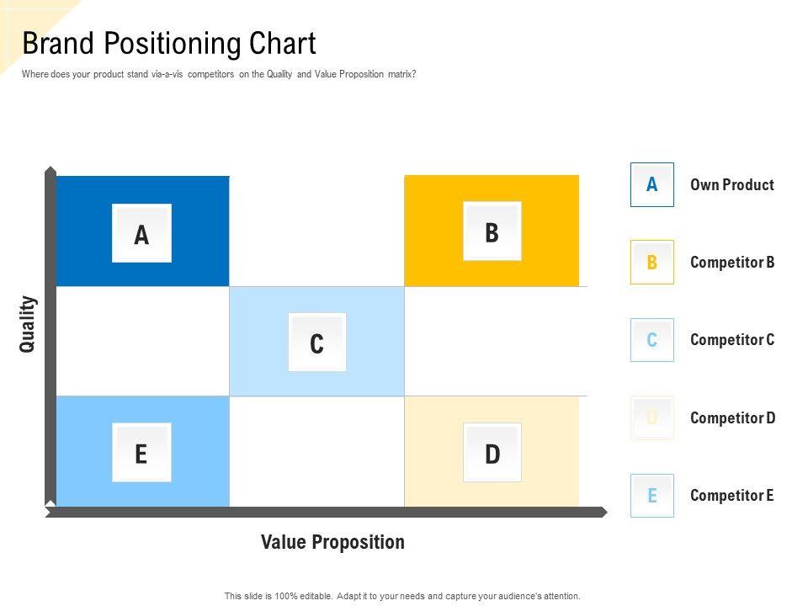Click the A badge in the dark blue quadrant
Viewport: 808px width, 606px height.
tap(141, 233)
